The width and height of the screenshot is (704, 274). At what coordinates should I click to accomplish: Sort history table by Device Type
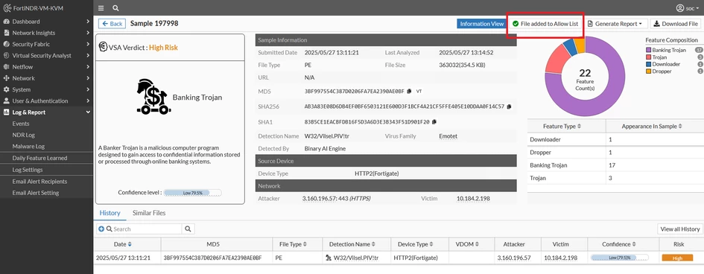(x=415, y=244)
